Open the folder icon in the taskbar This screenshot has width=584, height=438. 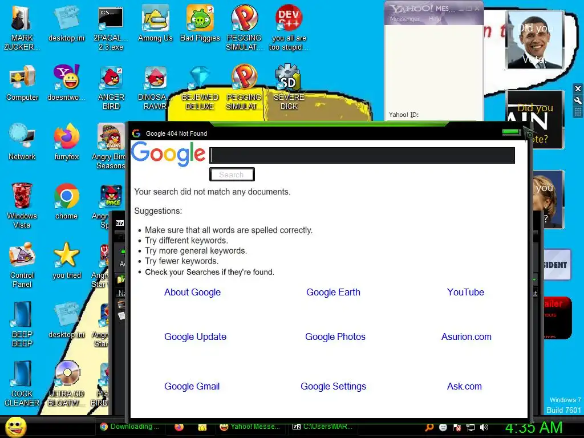pyautogui.click(x=202, y=427)
